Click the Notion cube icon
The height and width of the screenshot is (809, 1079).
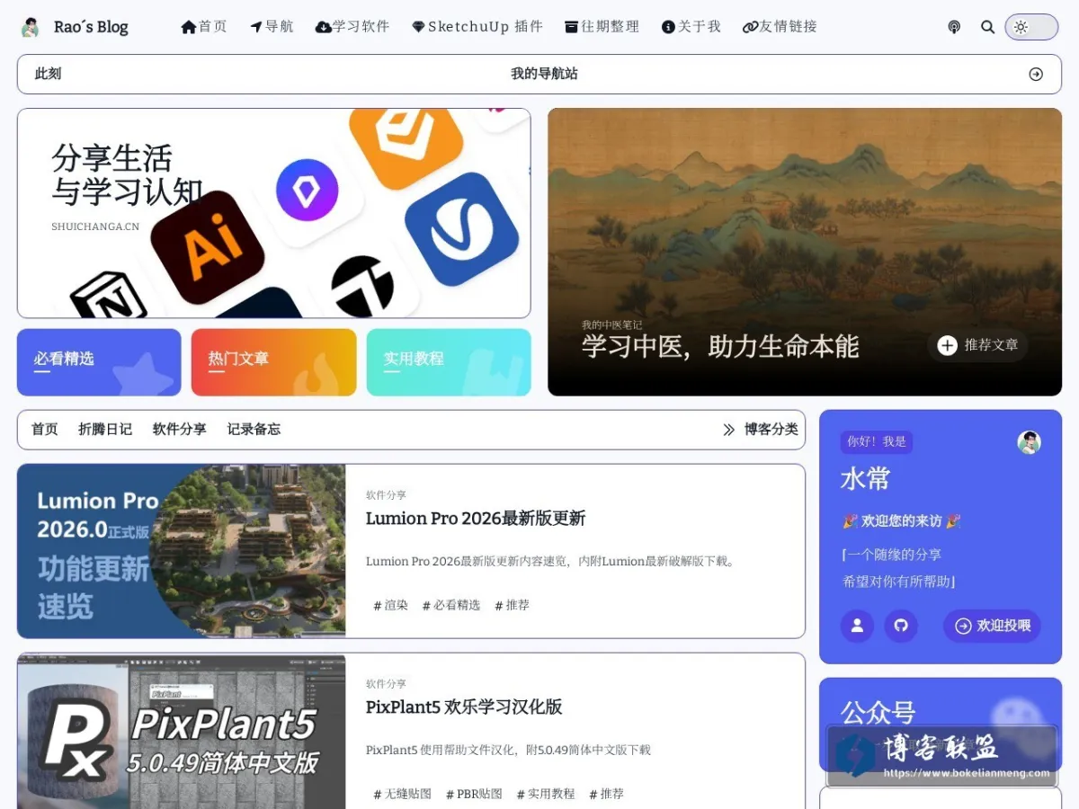tap(109, 293)
